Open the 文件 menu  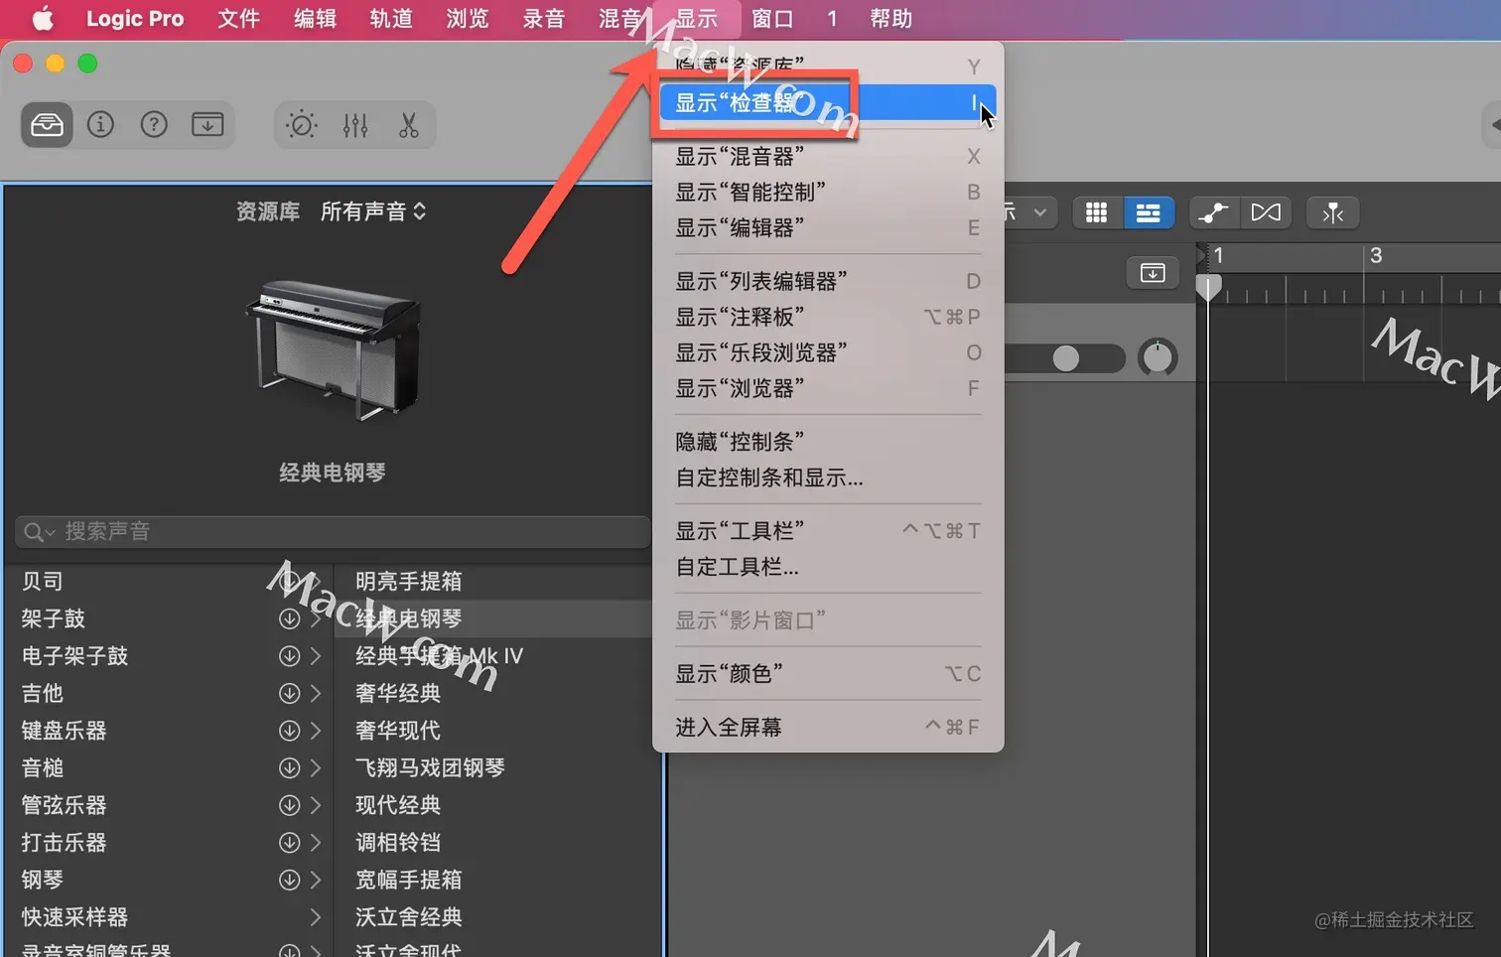pos(239,19)
